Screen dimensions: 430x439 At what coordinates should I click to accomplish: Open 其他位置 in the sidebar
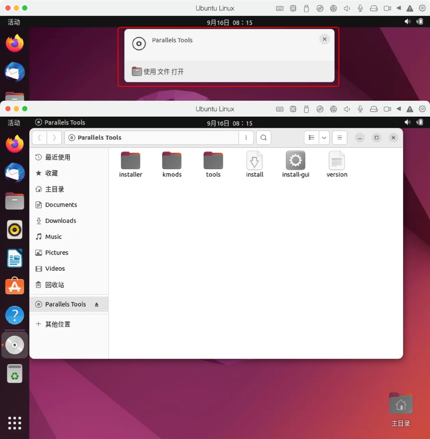[x=69, y=324]
